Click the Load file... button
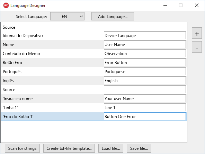This screenshot has width=205, height=154. 111,148
